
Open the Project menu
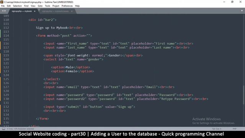(56, 6)
